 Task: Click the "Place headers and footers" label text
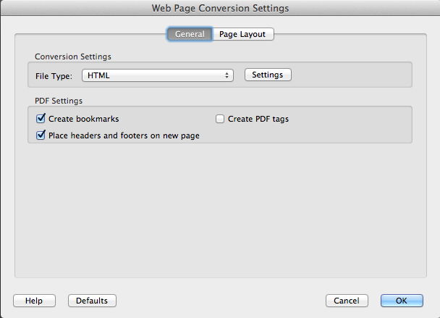pos(124,135)
